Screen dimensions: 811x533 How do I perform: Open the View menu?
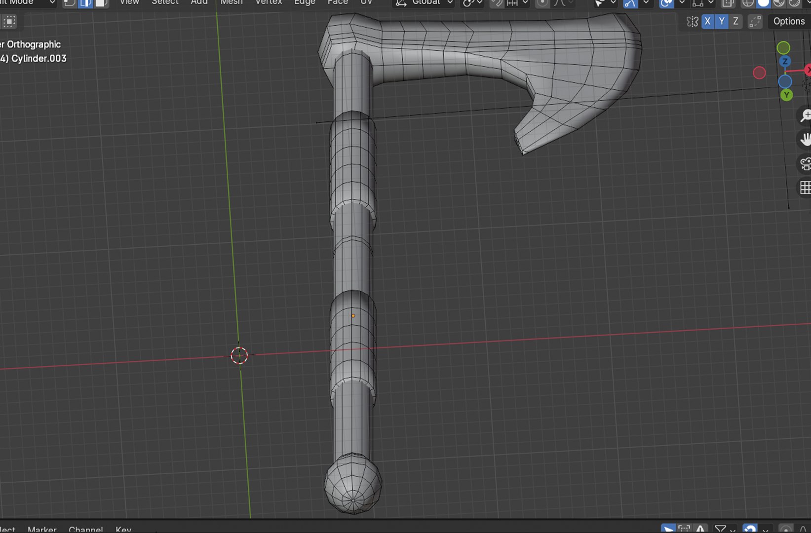tap(129, 2)
